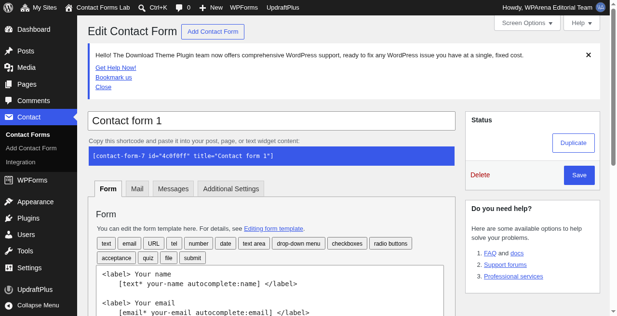Open Contact Forms submenu item
The height and width of the screenshot is (316, 617).
pyautogui.click(x=28, y=134)
